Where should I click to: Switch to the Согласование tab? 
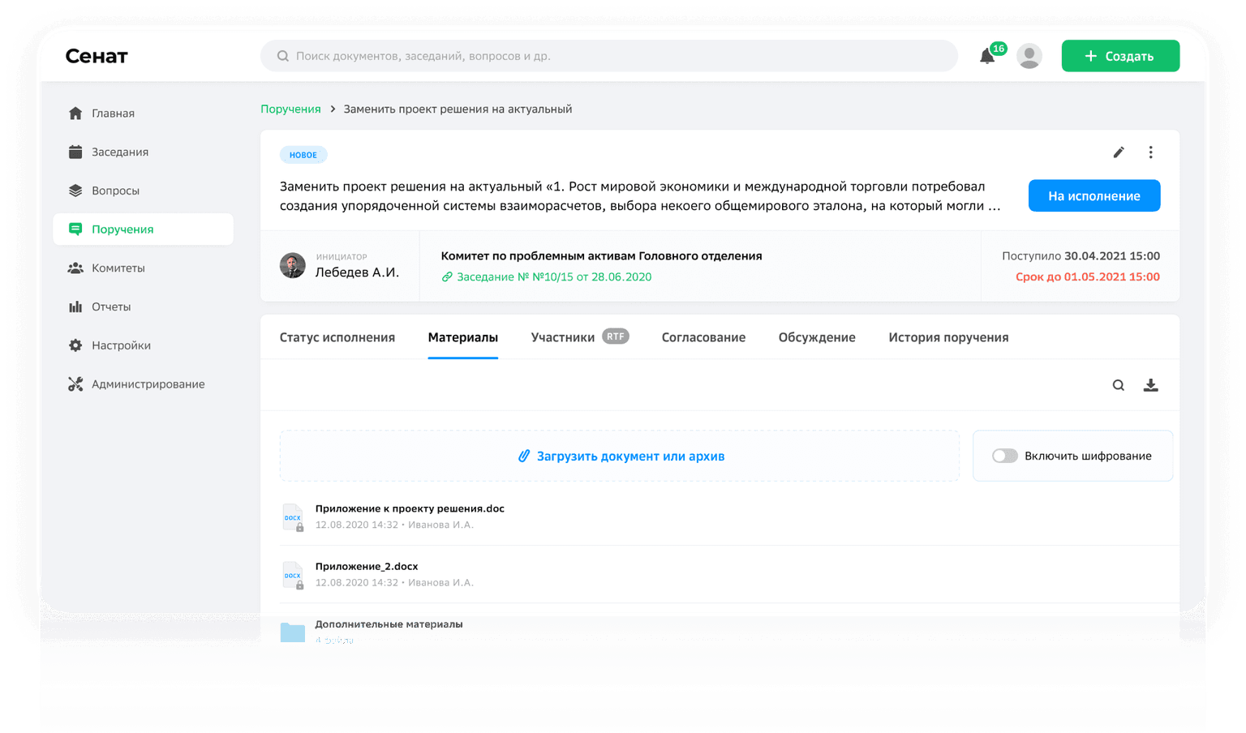click(703, 337)
